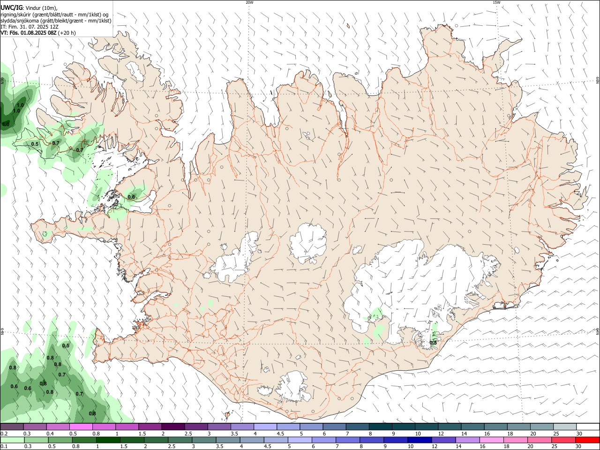Click the 66N latitude label on the left edge
Screen dimensions: 600x450
(2, 81)
